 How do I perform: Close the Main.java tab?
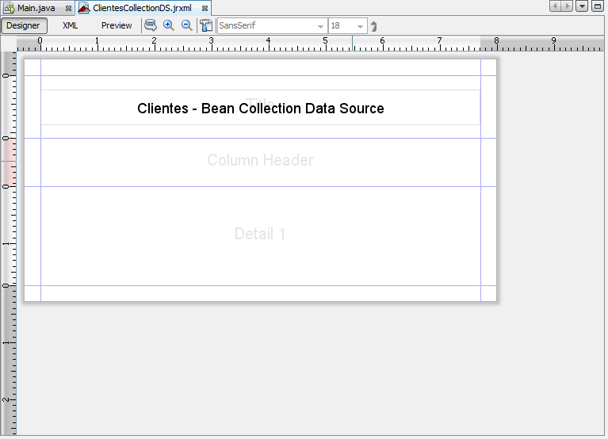click(x=68, y=8)
